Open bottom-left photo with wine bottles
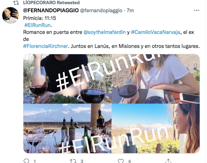The height and width of the screenshot is (163, 207). tap(67, 128)
